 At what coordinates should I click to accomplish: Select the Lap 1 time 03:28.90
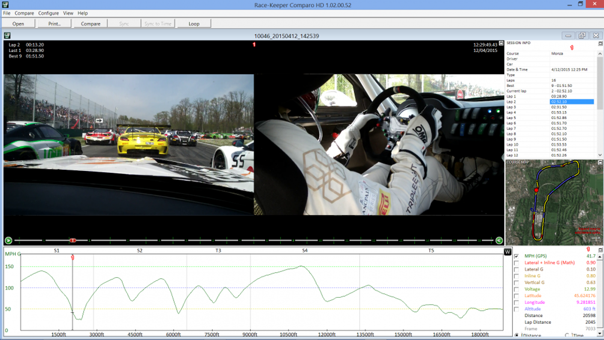coord(557,96)
